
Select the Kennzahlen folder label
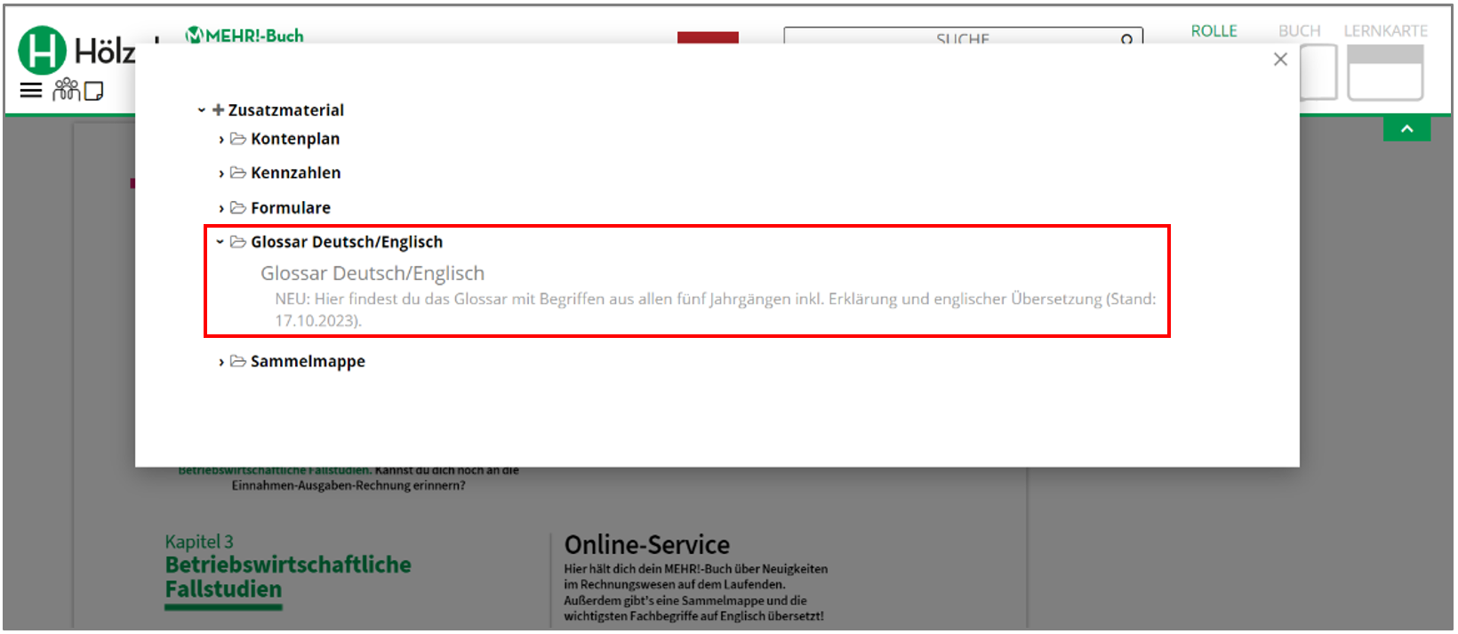pyautogui.click(x=296, y=173)
